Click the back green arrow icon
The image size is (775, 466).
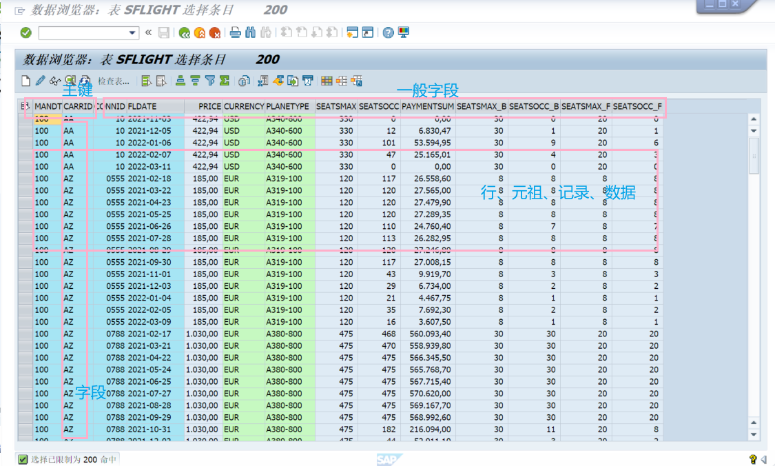click(x=185, y=32)
